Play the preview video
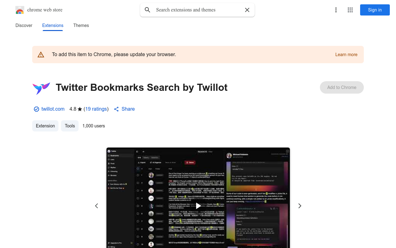 pyautogui.click(x=198, y=206)
